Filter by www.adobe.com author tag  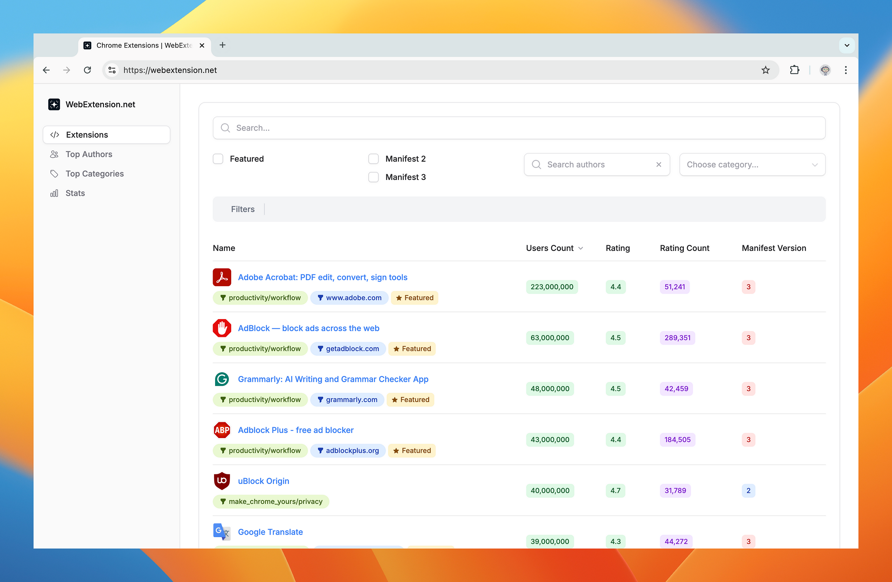(x=349, y=298)
